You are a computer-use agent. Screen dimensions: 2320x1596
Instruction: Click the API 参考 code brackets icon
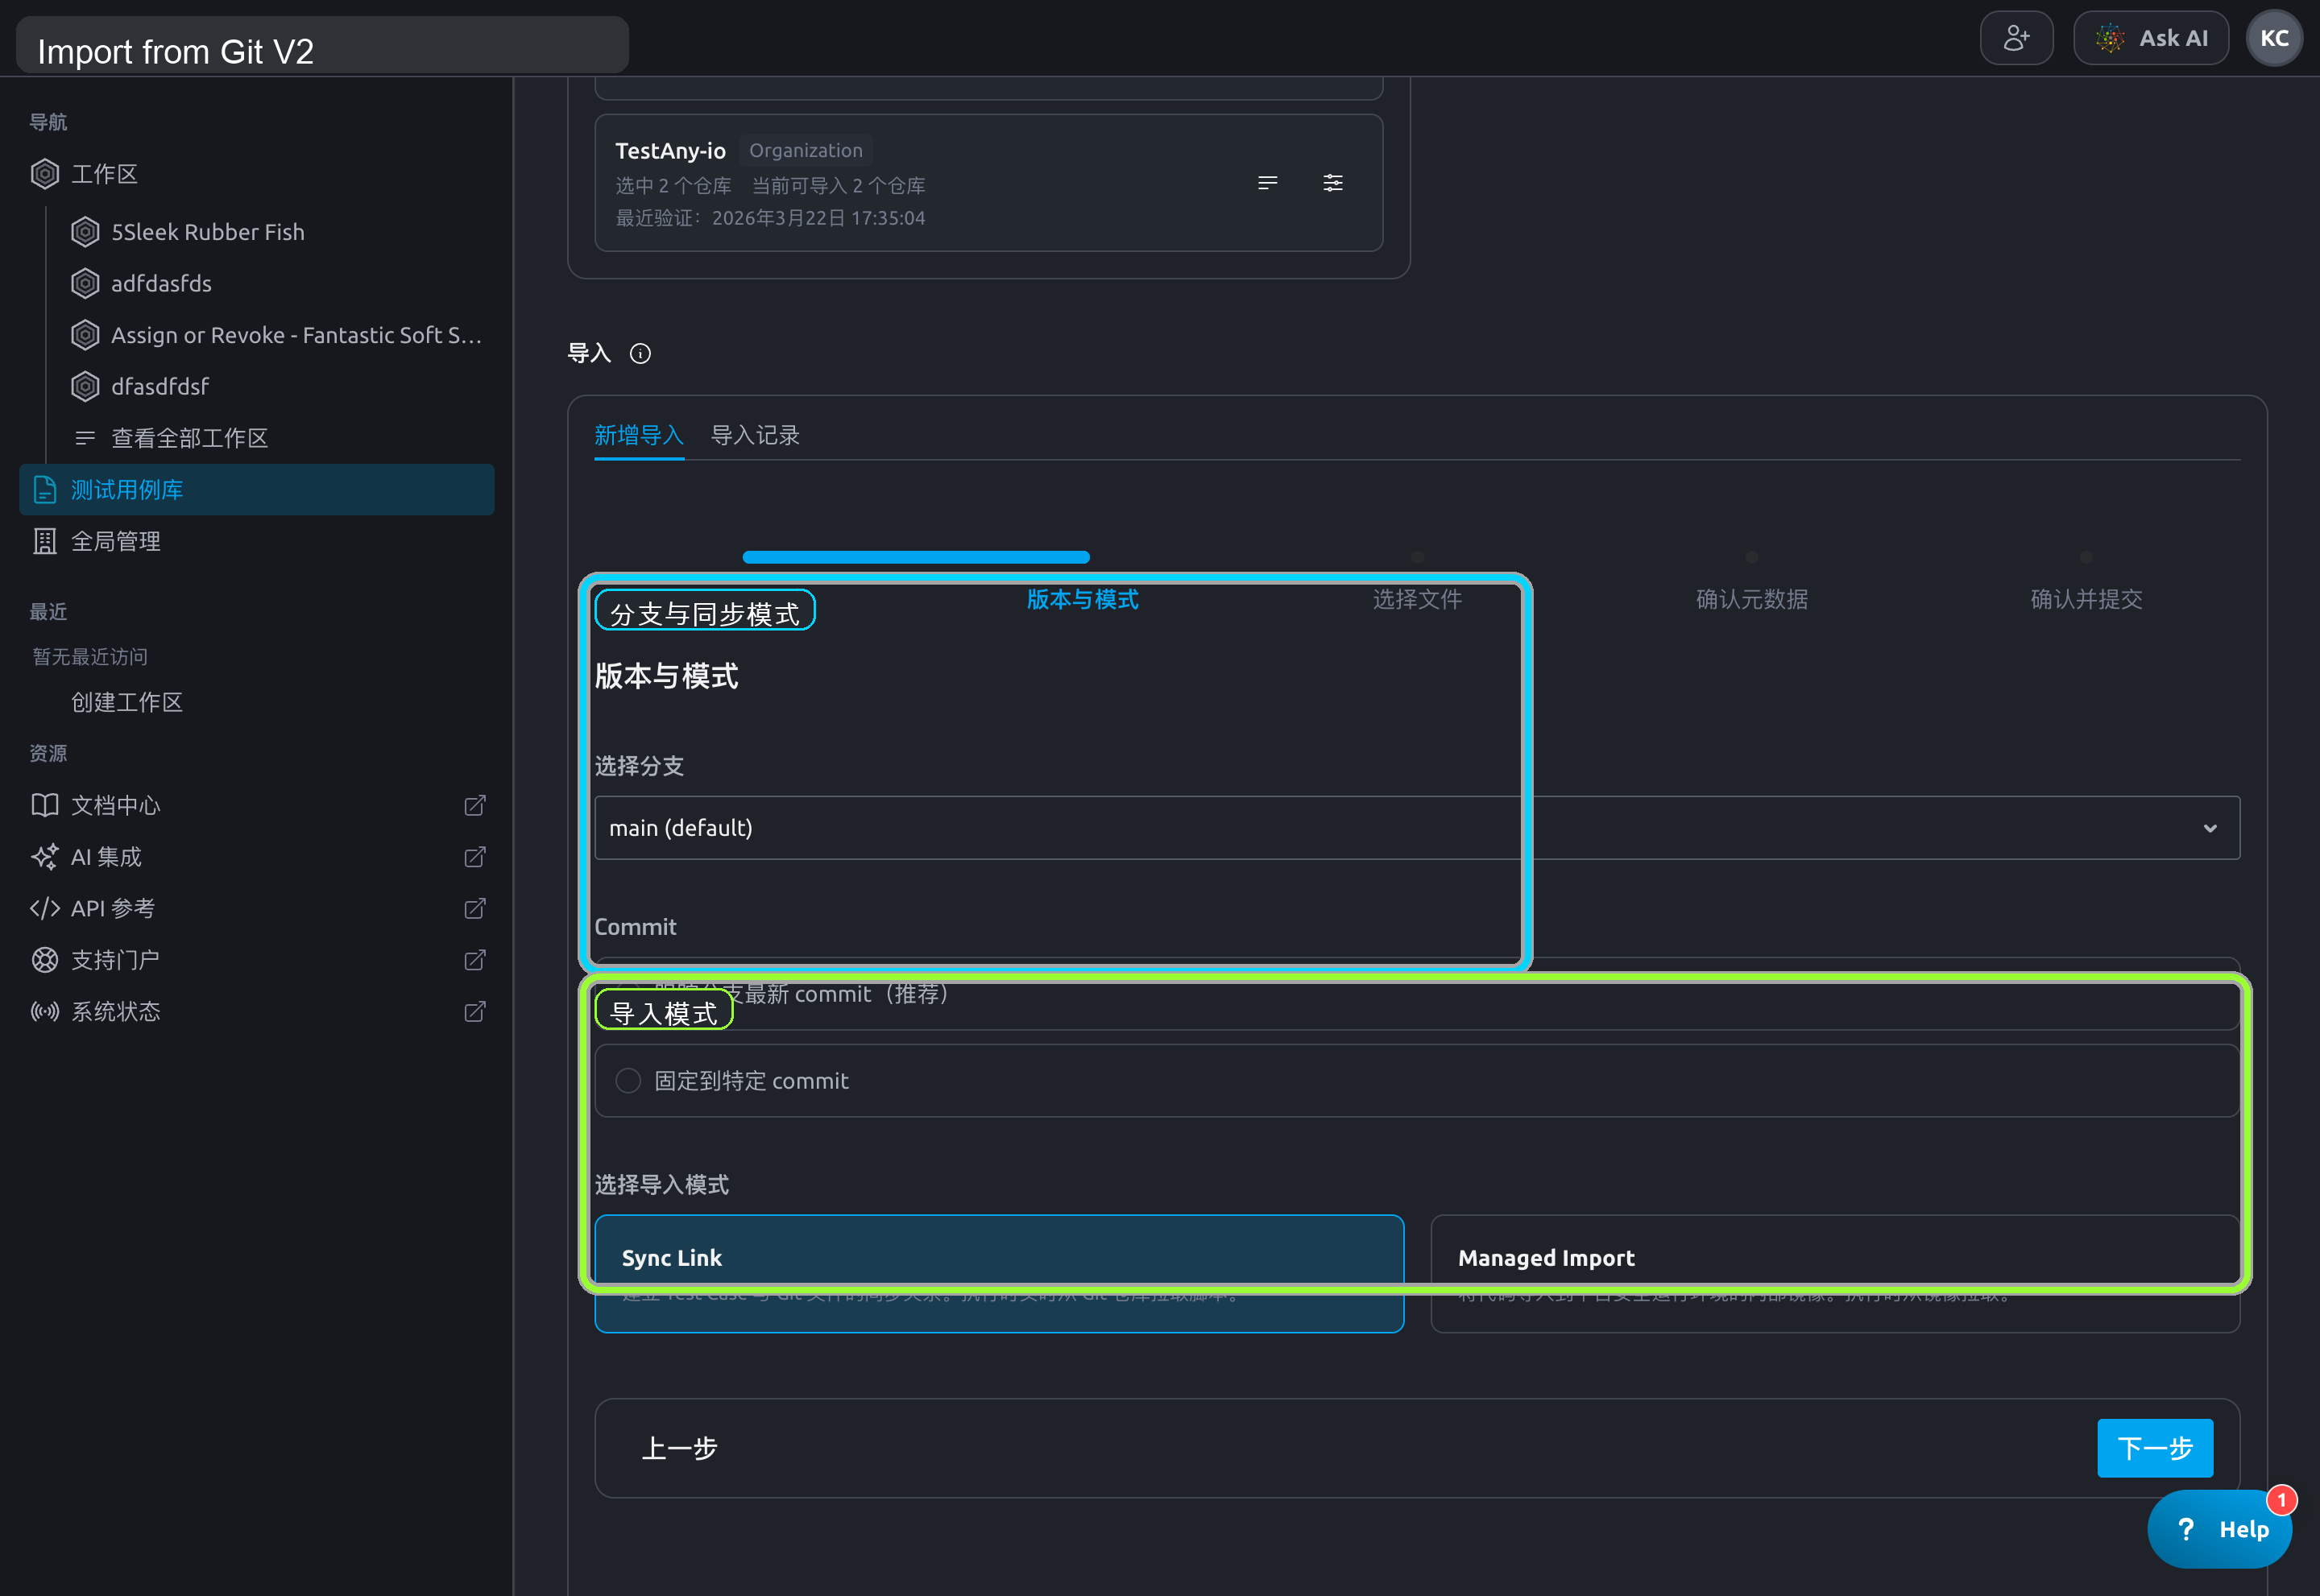point(45,908)
